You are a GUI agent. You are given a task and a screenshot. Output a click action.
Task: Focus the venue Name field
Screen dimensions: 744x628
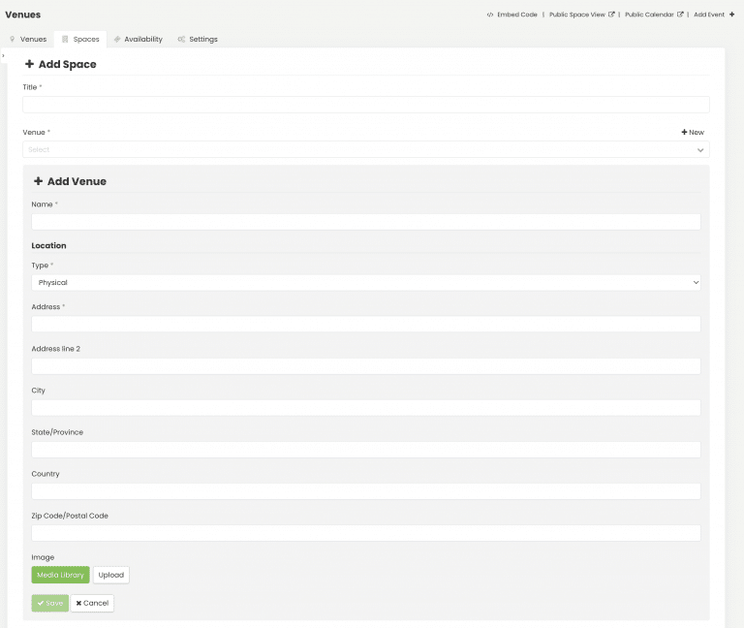[365, 222]
